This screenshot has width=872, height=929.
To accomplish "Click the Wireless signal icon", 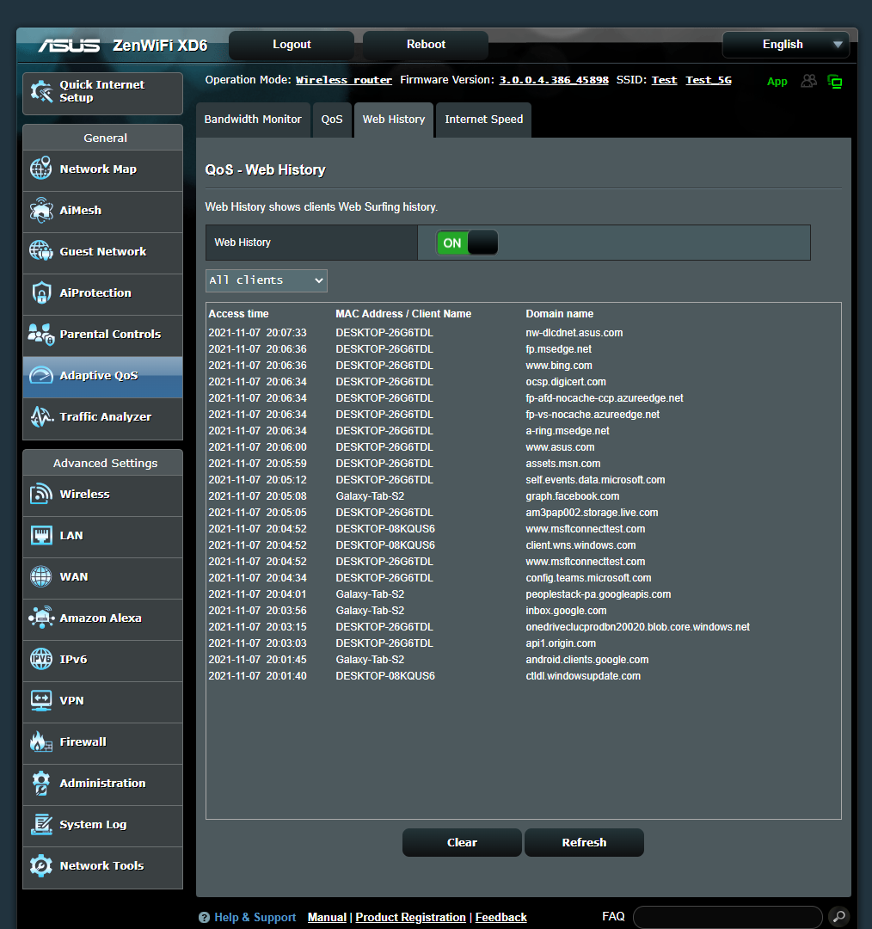I will tap(41, 494).
